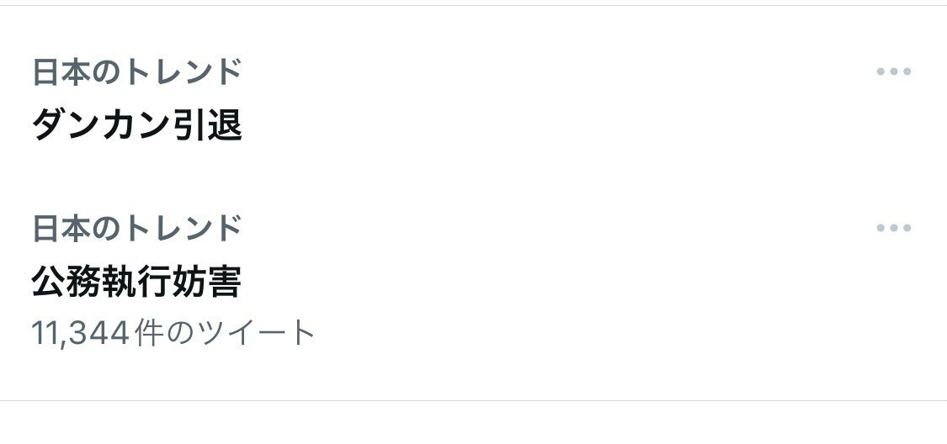
Task: Click the bold 公務執行妨害 headline text
Action: tap(137, 283)
